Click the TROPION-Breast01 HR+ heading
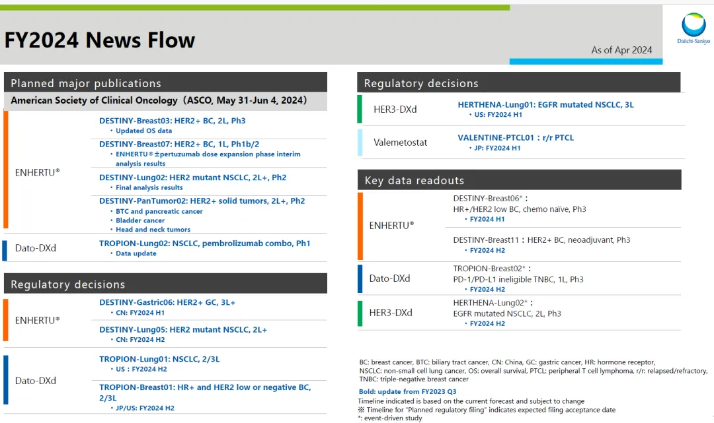The width and height of the screenshot is (714, 423). pos(204,387)
